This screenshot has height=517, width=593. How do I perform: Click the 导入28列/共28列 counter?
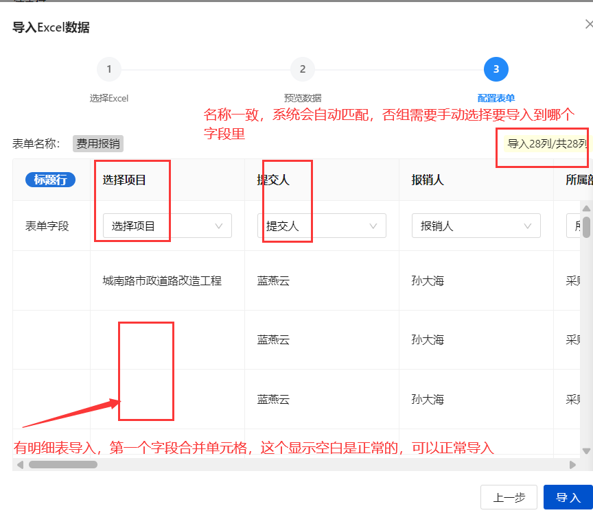tap(547, 143)
